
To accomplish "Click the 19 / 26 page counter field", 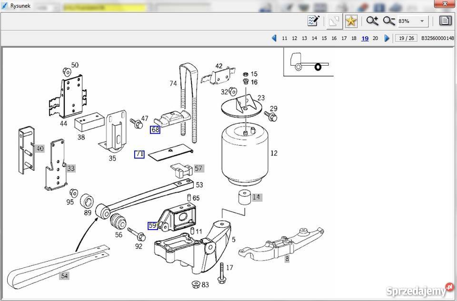I will 406,39.
